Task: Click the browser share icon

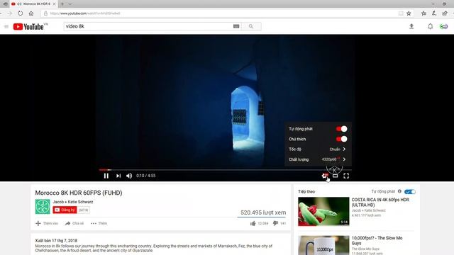Action: [445, 13]
